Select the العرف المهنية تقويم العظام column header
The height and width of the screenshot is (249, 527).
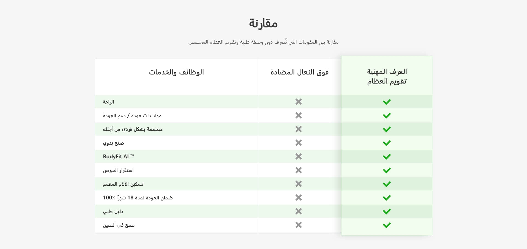coord(387,76)
